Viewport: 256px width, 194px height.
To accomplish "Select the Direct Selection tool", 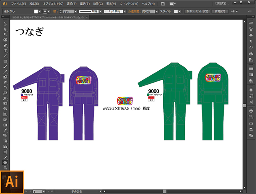I will click(5, 29).
